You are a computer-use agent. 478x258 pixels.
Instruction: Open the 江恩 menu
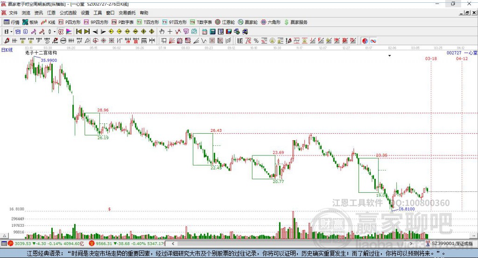51,13
